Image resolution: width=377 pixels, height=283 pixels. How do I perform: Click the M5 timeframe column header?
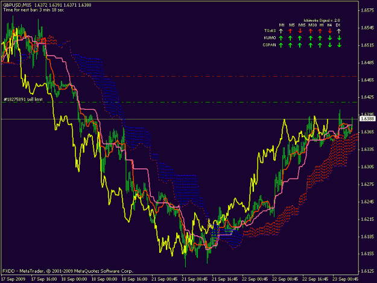[291, 25]
